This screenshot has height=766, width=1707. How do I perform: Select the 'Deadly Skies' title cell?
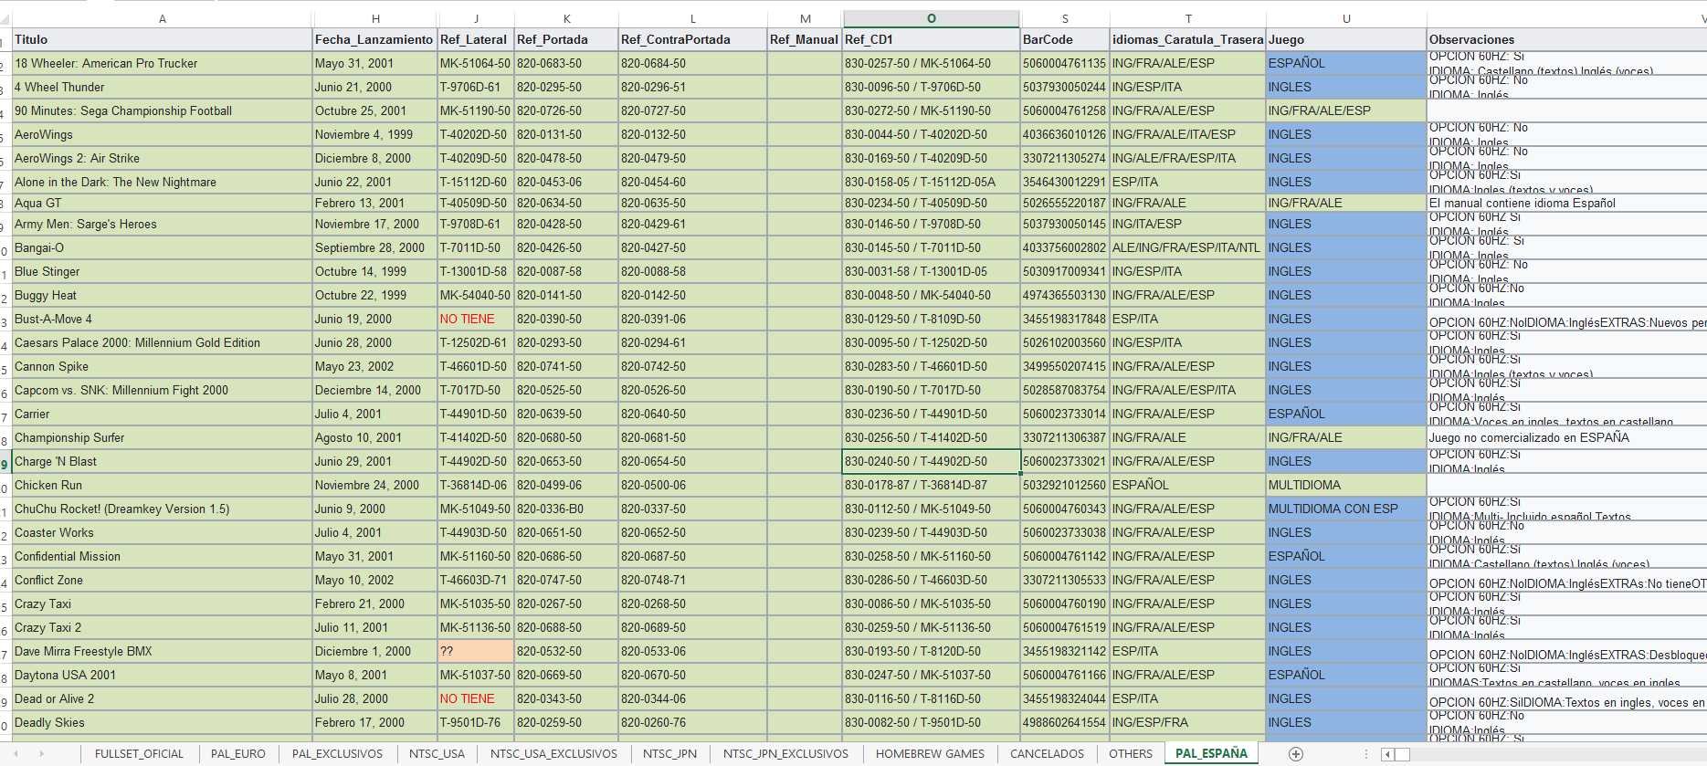point(163,722)
